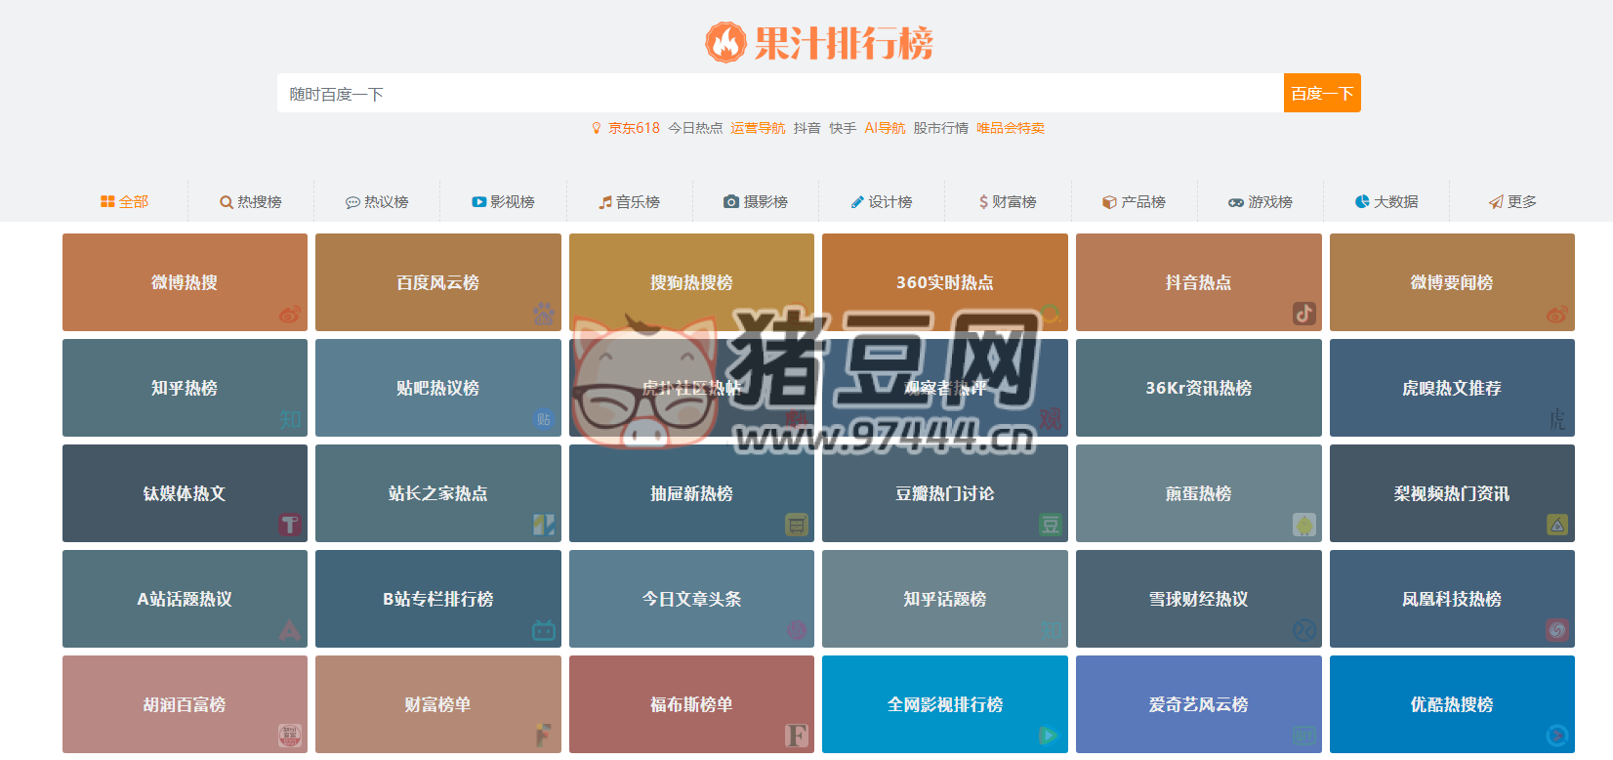Viewport: 1613px width, 760px height.
Task: Open the 虎嗅热文推荐 card
Action: click(x=1452, y=388)
